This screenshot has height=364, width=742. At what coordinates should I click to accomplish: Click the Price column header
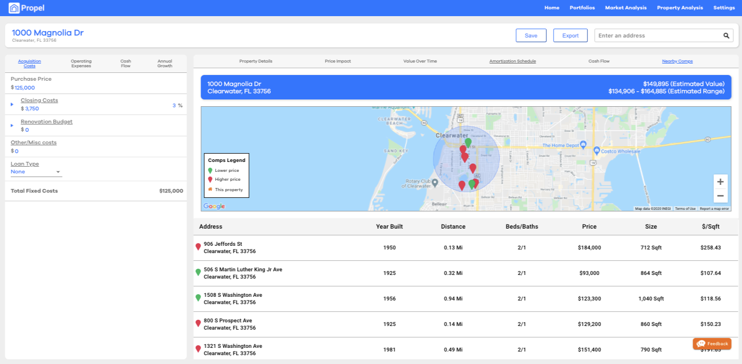(589, 227)
